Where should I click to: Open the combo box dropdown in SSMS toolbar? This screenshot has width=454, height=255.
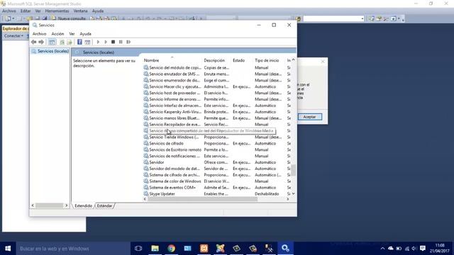[362, 19]
